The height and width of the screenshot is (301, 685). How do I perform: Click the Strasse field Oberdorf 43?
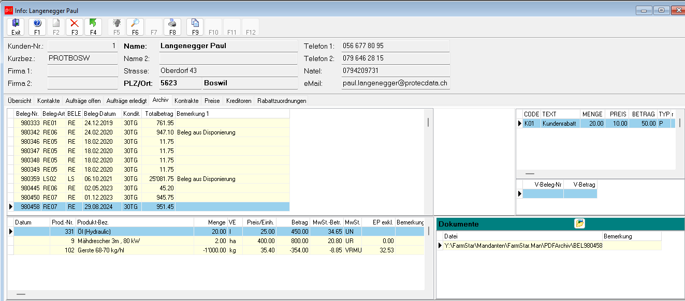pos(228,71)
